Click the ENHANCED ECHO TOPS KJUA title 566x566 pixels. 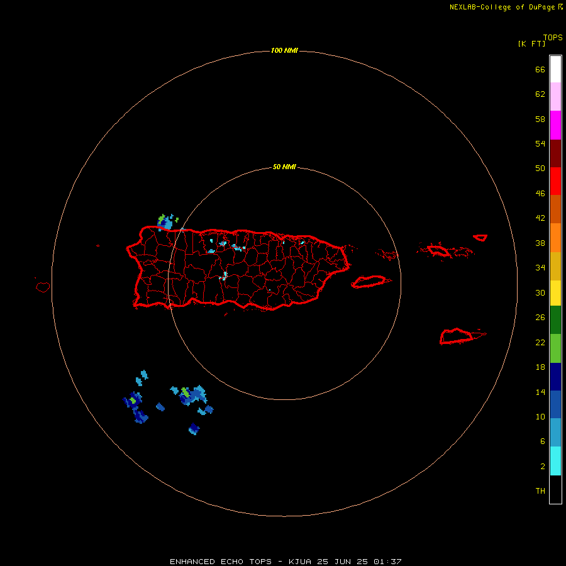(286, 562)
